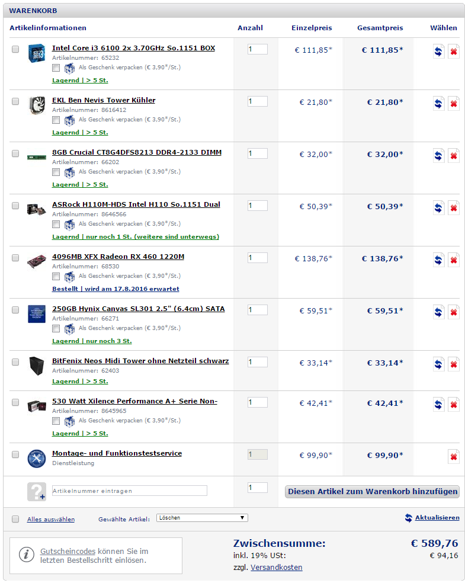The image size is (465, 583).
Task: Open the Gutscheincodes link
Action: (x=68, y=551)
